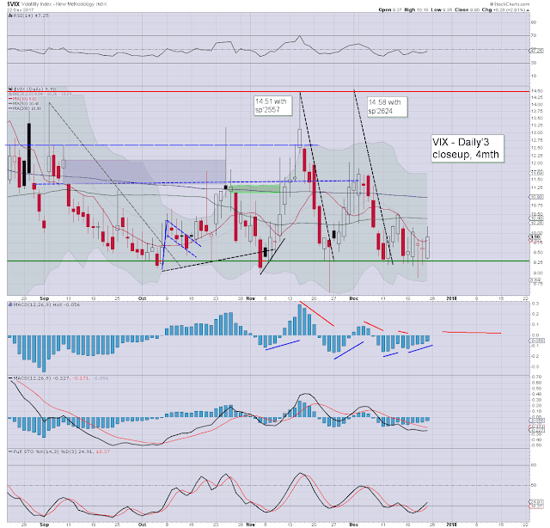
Task: Click the 'Nov' label on price chart date axis
Action: coord(250,298)
